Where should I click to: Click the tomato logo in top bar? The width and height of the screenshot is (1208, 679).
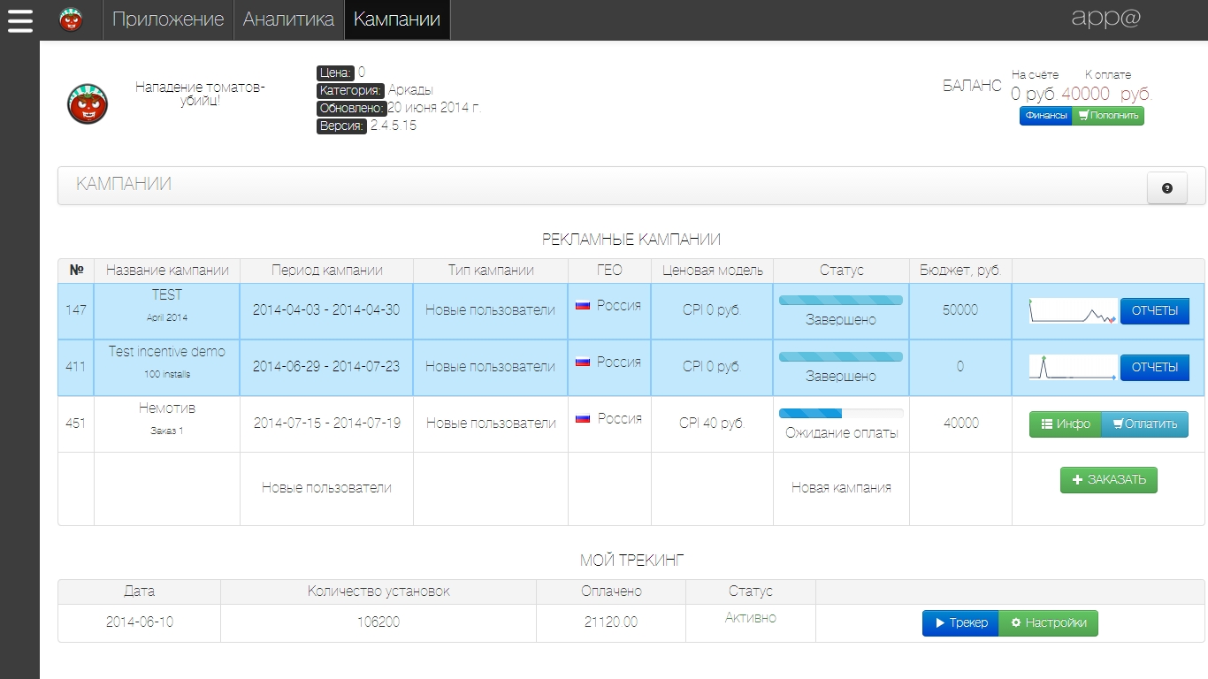(x=71, y=19)
